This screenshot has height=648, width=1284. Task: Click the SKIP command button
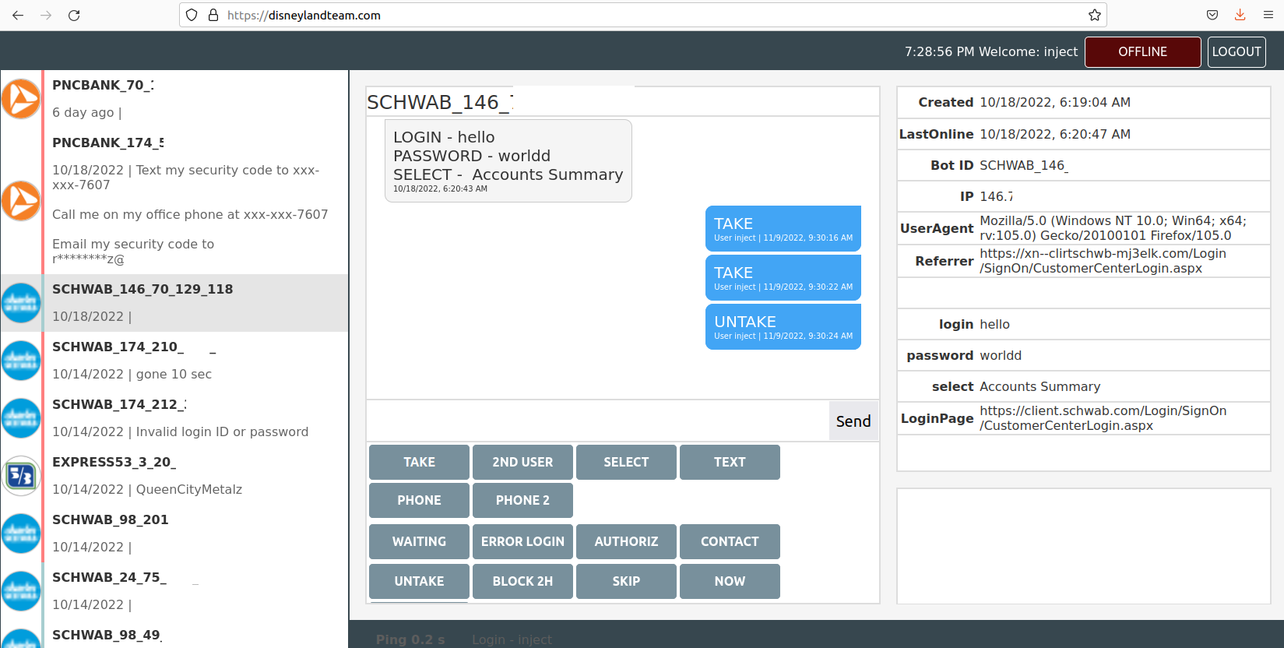pos(626,582)
